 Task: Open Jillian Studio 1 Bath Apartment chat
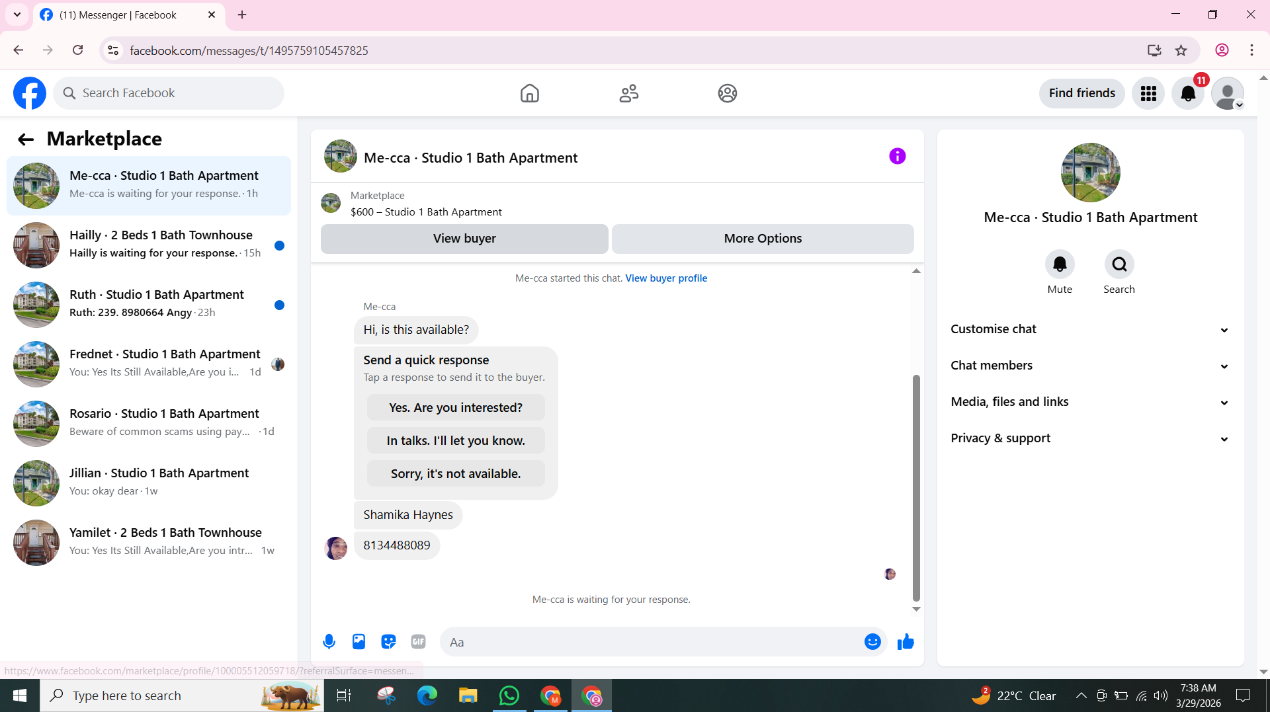(x=149, y=483)
